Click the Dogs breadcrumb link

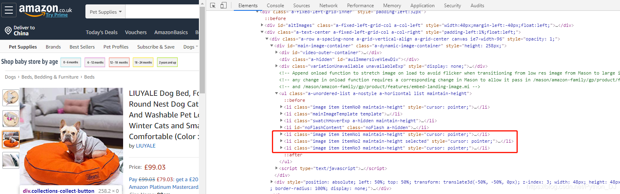click(10, 77)
